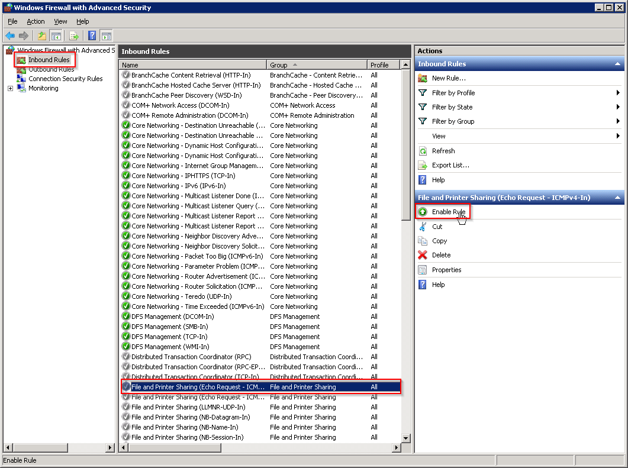This screenshot has height=468, width=628.
Task: Click the New Rule... action
Action: tap(449, 78)
